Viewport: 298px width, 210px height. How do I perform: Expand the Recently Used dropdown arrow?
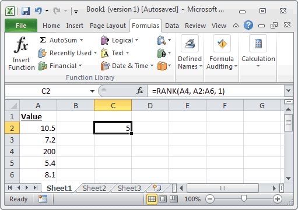[x=95, y=53]
